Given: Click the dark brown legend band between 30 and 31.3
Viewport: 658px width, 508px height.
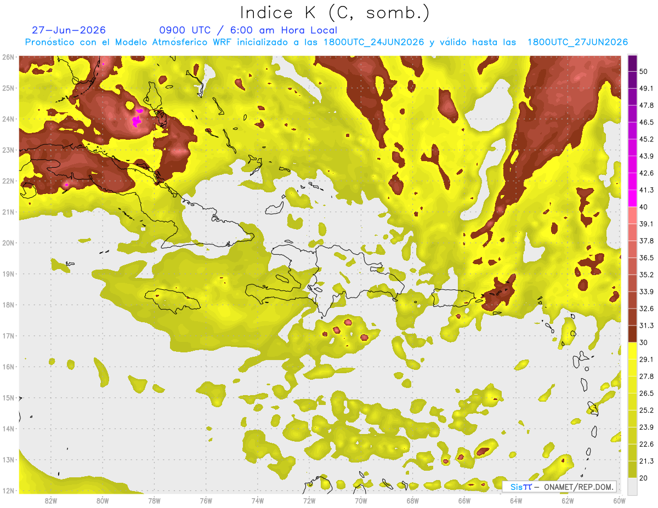Looking at the screenshot, I should [632, 334].
